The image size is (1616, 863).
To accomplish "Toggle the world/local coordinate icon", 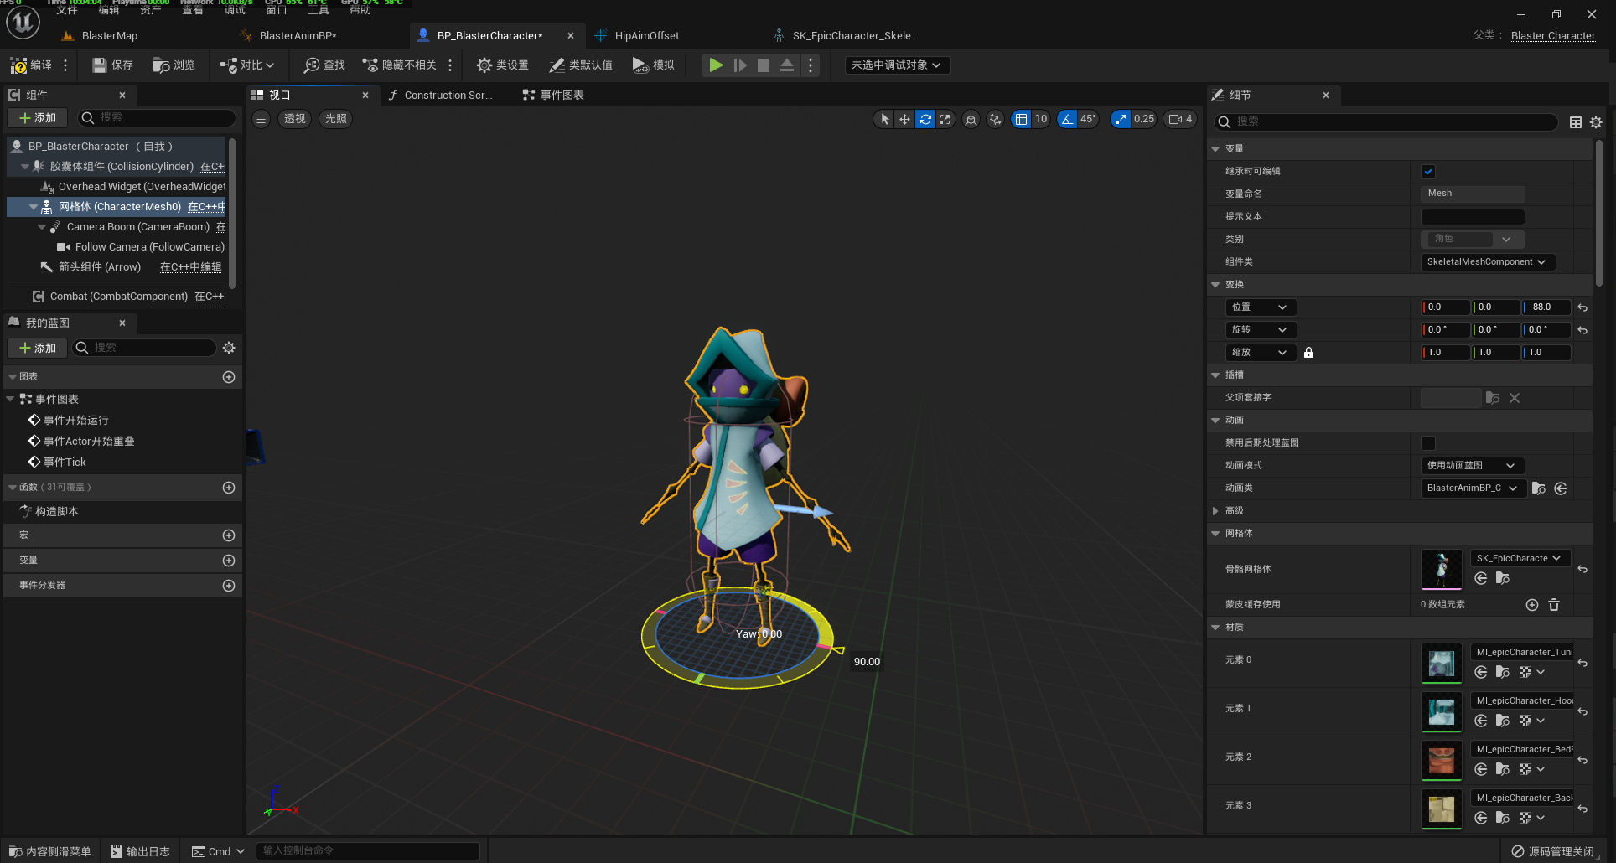I will 971,119.
